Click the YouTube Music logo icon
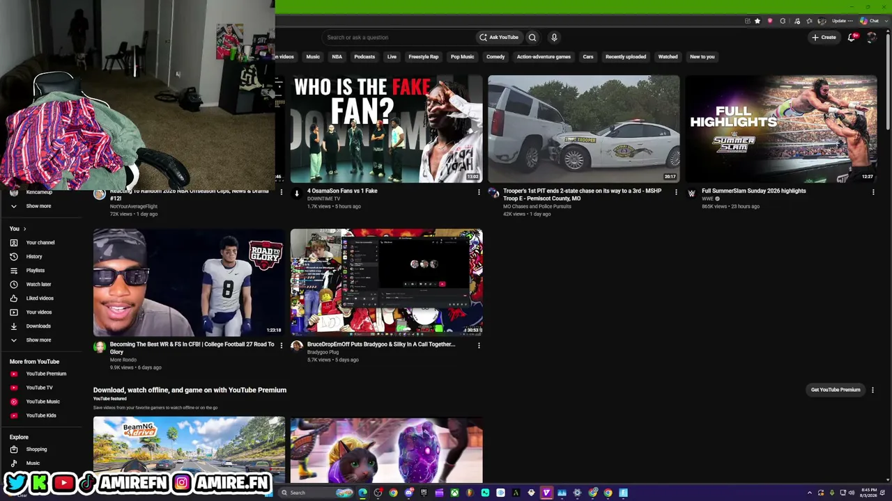The width and height of the screenshot is (892, 501). click(14, 401)
